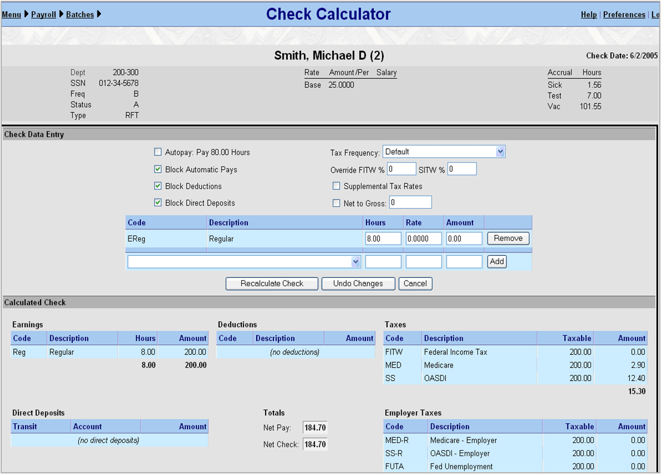Open the Preferences link

(624, 15)
